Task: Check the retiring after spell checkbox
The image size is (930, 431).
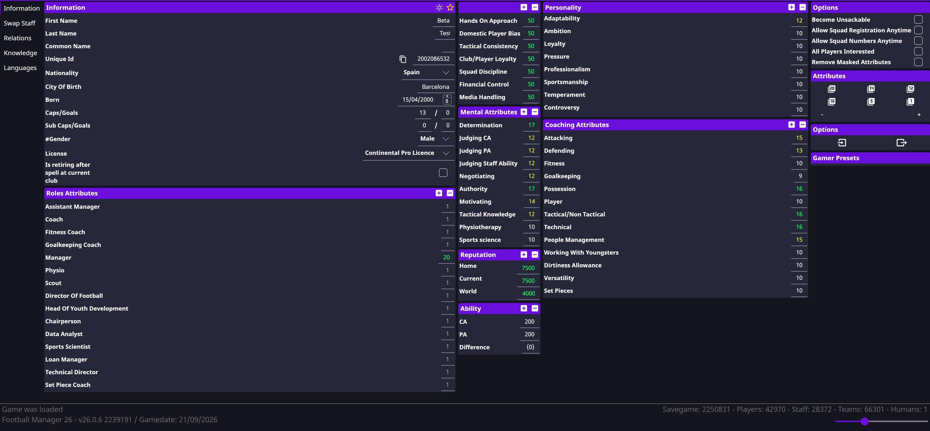Action: tap(443, 173)
